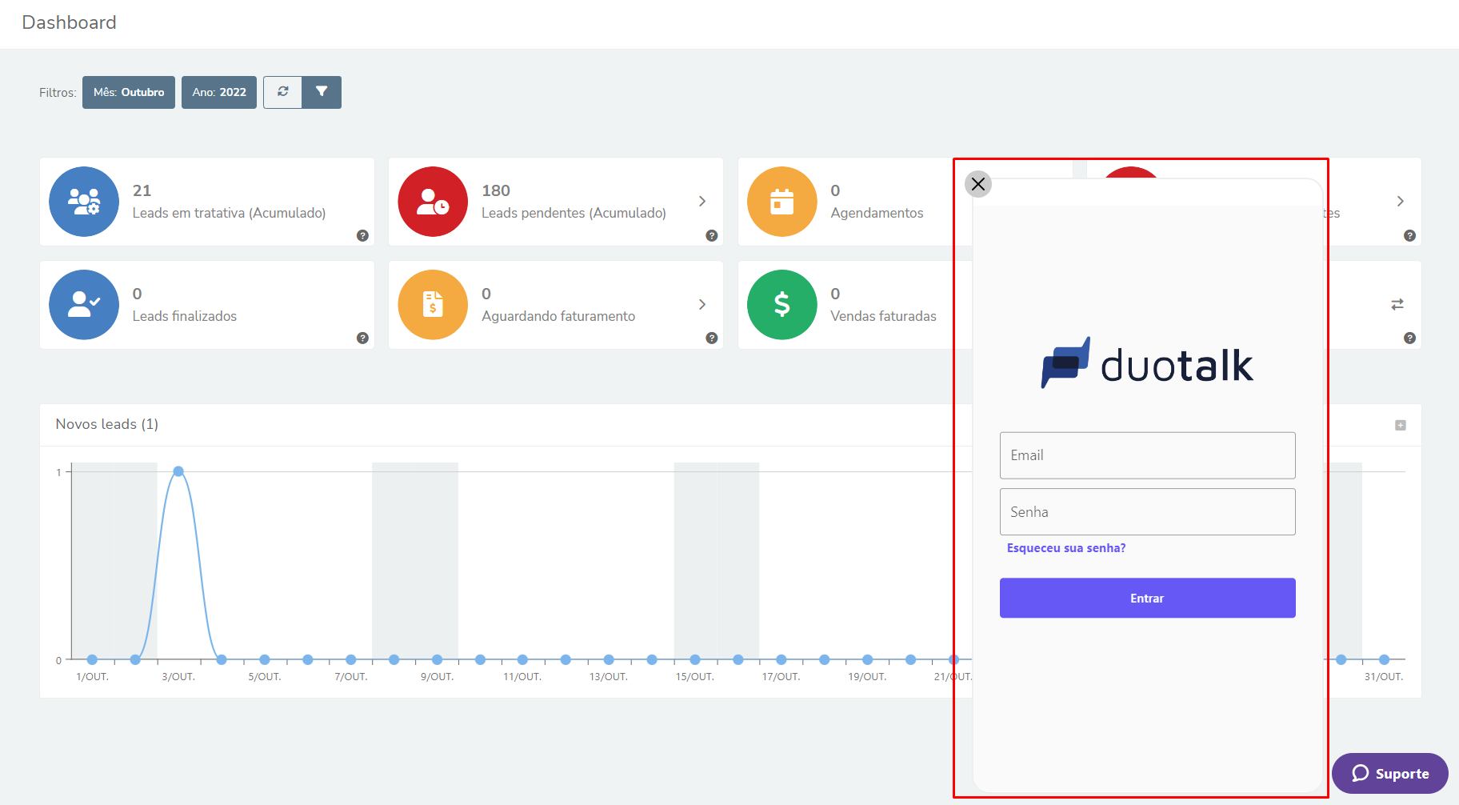
Task: Click the refresh filters icon button
Action: pos(282,92)
